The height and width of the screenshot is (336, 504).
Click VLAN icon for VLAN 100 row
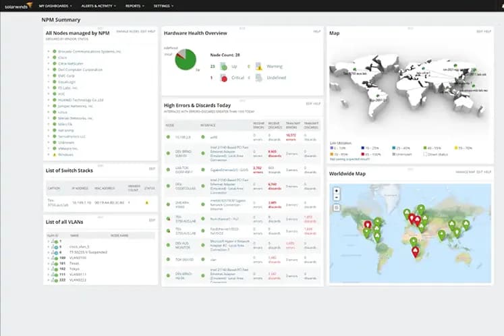[54, 258]
